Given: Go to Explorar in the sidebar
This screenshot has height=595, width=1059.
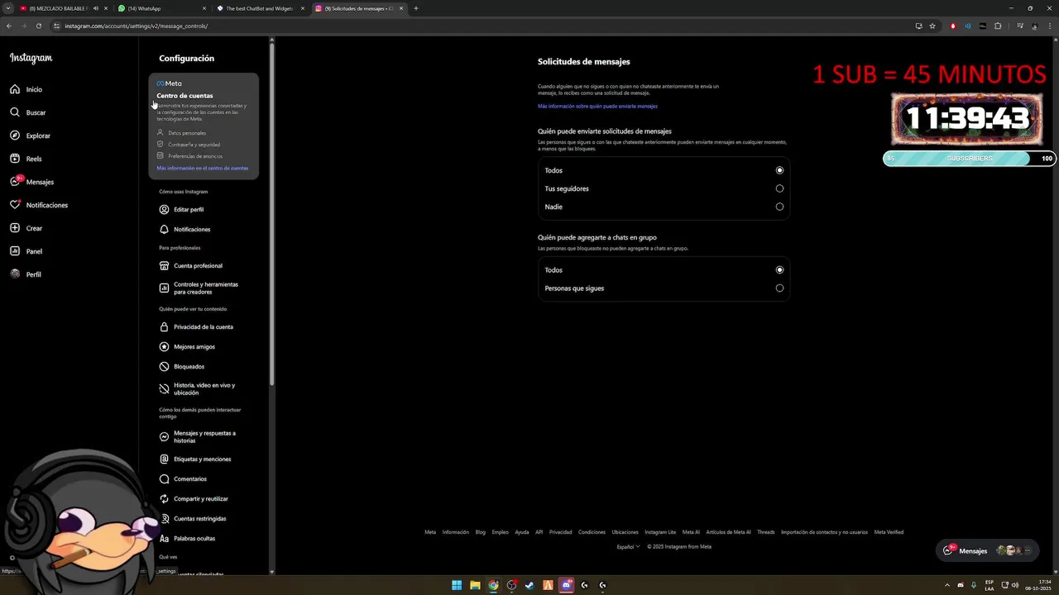Looking at the screenshot, I should (x=30, y=136).
